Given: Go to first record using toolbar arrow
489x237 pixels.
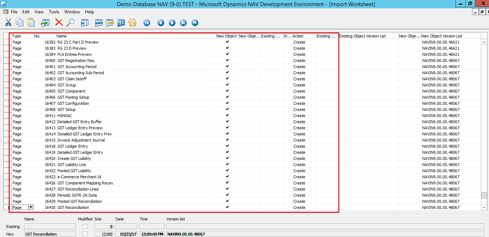Looking at the screenshot, I should point(147,23).
